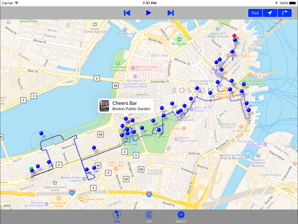Tap the Apple Boylston Street store icon
The height and width of the screenshot is (224, 298).
point(55,183)
